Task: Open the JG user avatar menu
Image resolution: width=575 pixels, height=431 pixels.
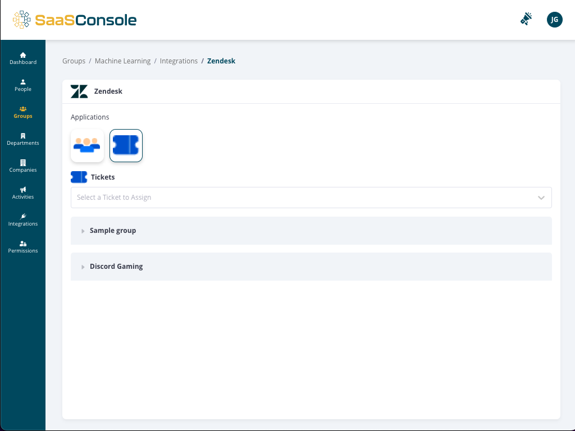Action: [x=554, y=20]
